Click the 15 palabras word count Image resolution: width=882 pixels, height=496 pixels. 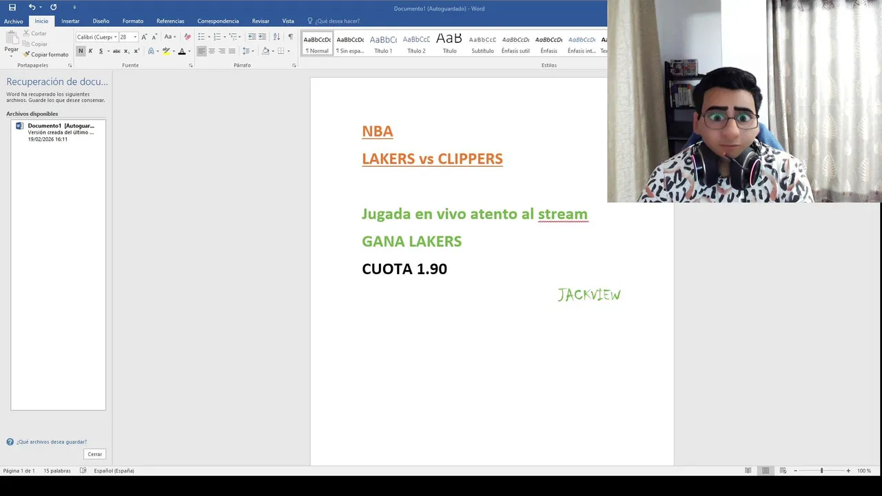click(57, 471)
